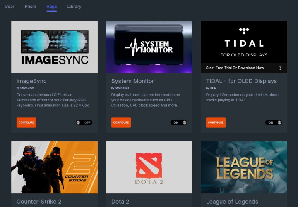Image resolution: width=298 pixels, height=207 pixels.
Task: Select the Apps tab
Action: [52, 7]
